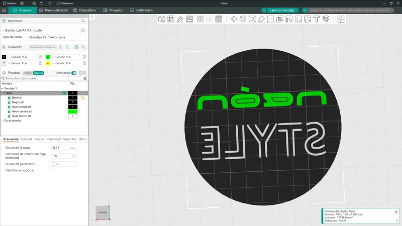
Task: Open the Tipo de cama dropdown
Action: (56, 37)
